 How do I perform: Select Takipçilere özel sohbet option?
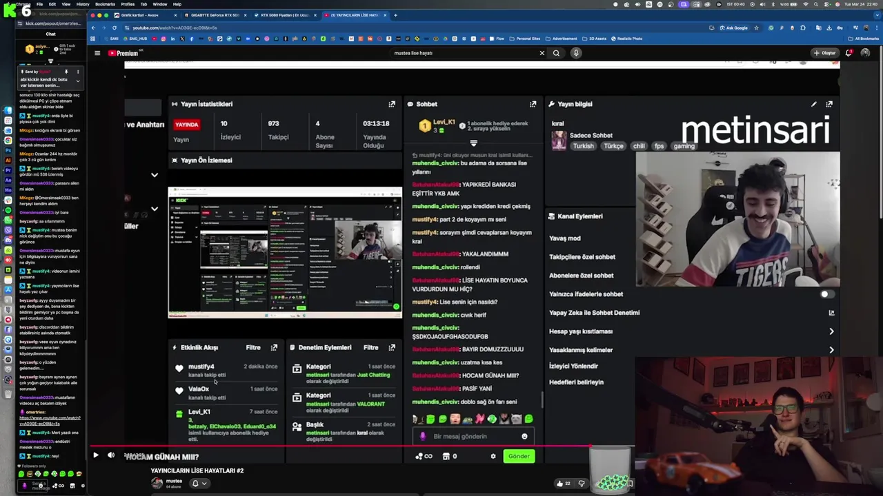tap(582, 257)
